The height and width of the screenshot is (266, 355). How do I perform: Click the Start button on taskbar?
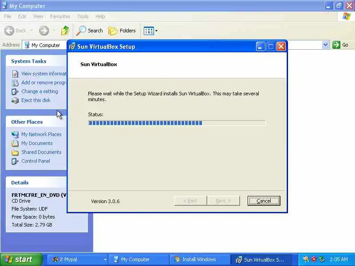click(x=21, y=259)
